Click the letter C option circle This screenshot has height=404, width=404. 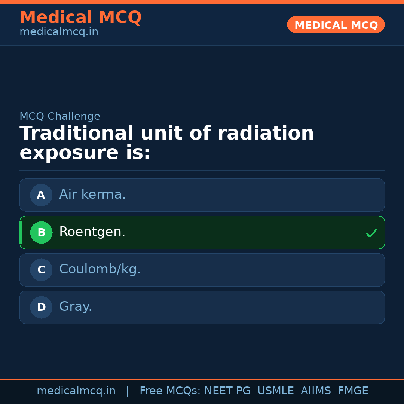(41, 270)
